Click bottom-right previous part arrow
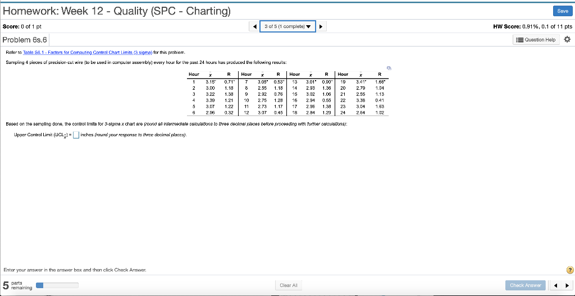Image resolution: width=575 pixels, height=296 pixels. (x=555, y=285)
